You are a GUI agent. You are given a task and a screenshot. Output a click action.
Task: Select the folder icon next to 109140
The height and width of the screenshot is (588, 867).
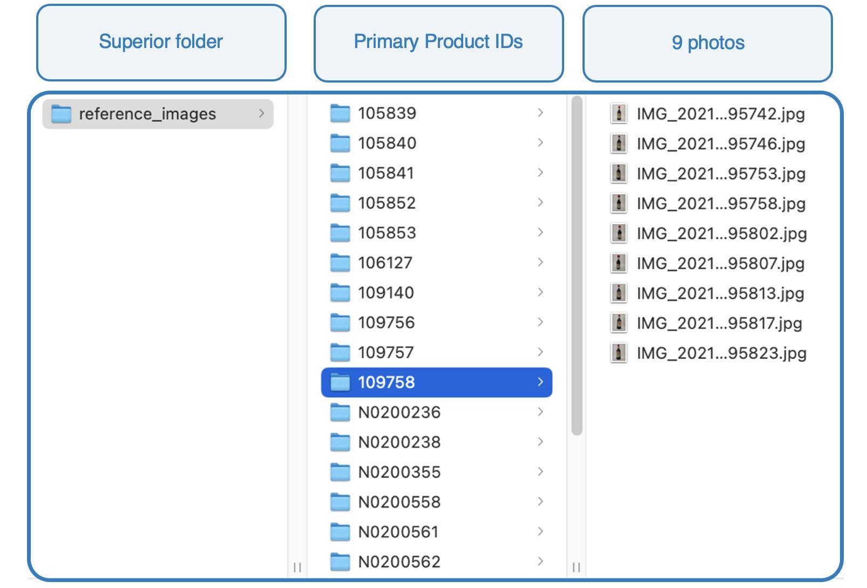coord(340,293)
